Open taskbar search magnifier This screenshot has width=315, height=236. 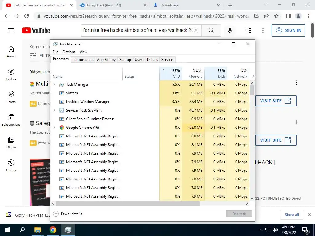point(22,230)
